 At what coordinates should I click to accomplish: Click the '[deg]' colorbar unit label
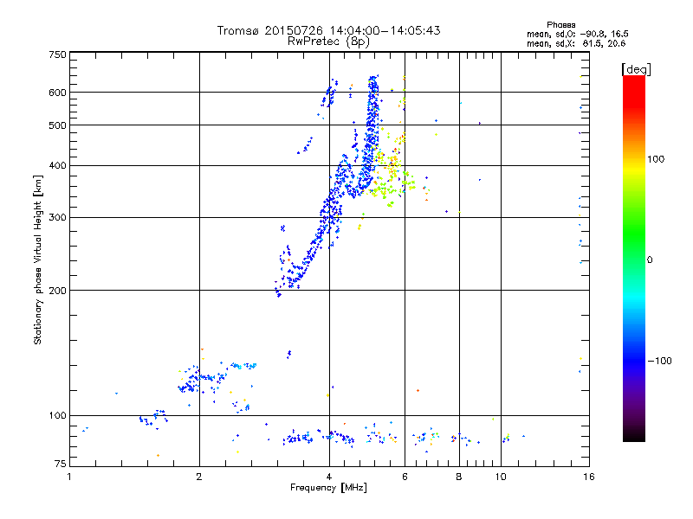coord(636,69)
